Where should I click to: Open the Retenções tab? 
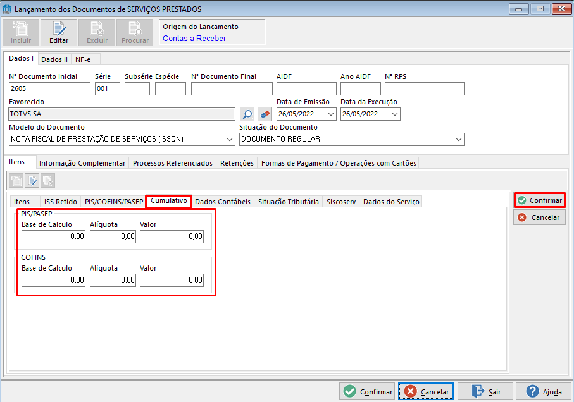pos(237,163)
